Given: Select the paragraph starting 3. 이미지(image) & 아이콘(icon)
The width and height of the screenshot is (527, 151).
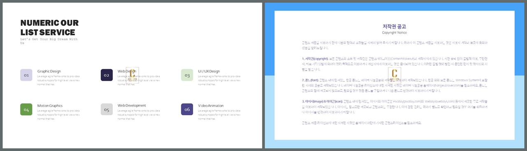Looking at the screenshot, I should click(x=394, y=107).
